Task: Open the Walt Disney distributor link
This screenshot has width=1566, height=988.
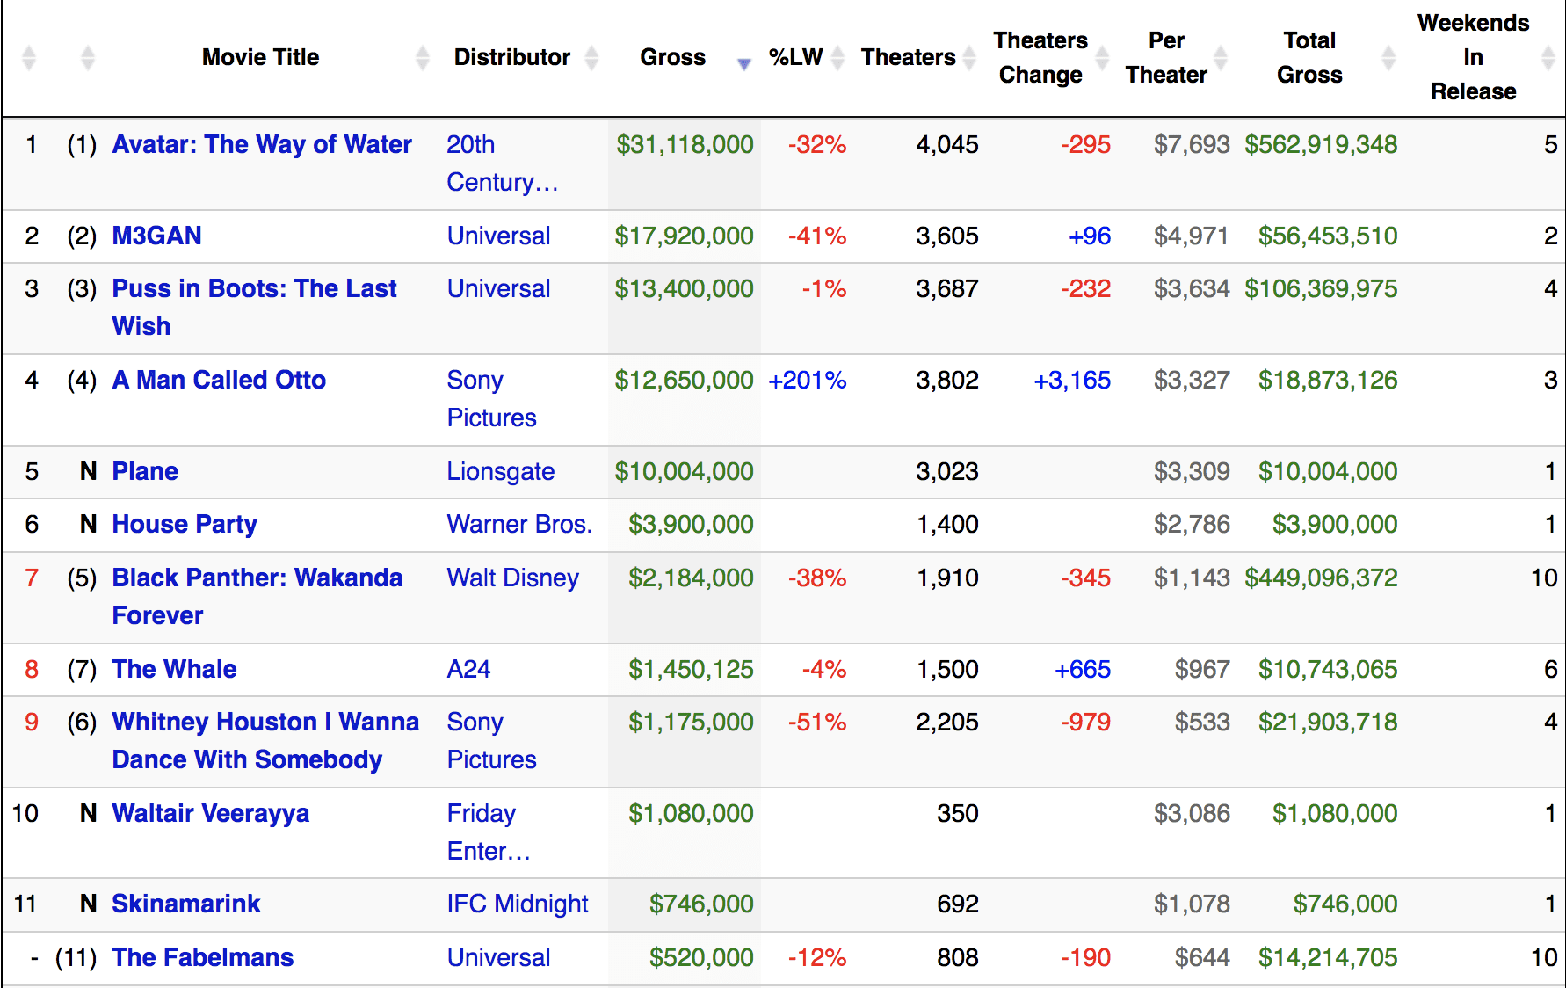Action: pyautogui.click(x=513, y=578)
